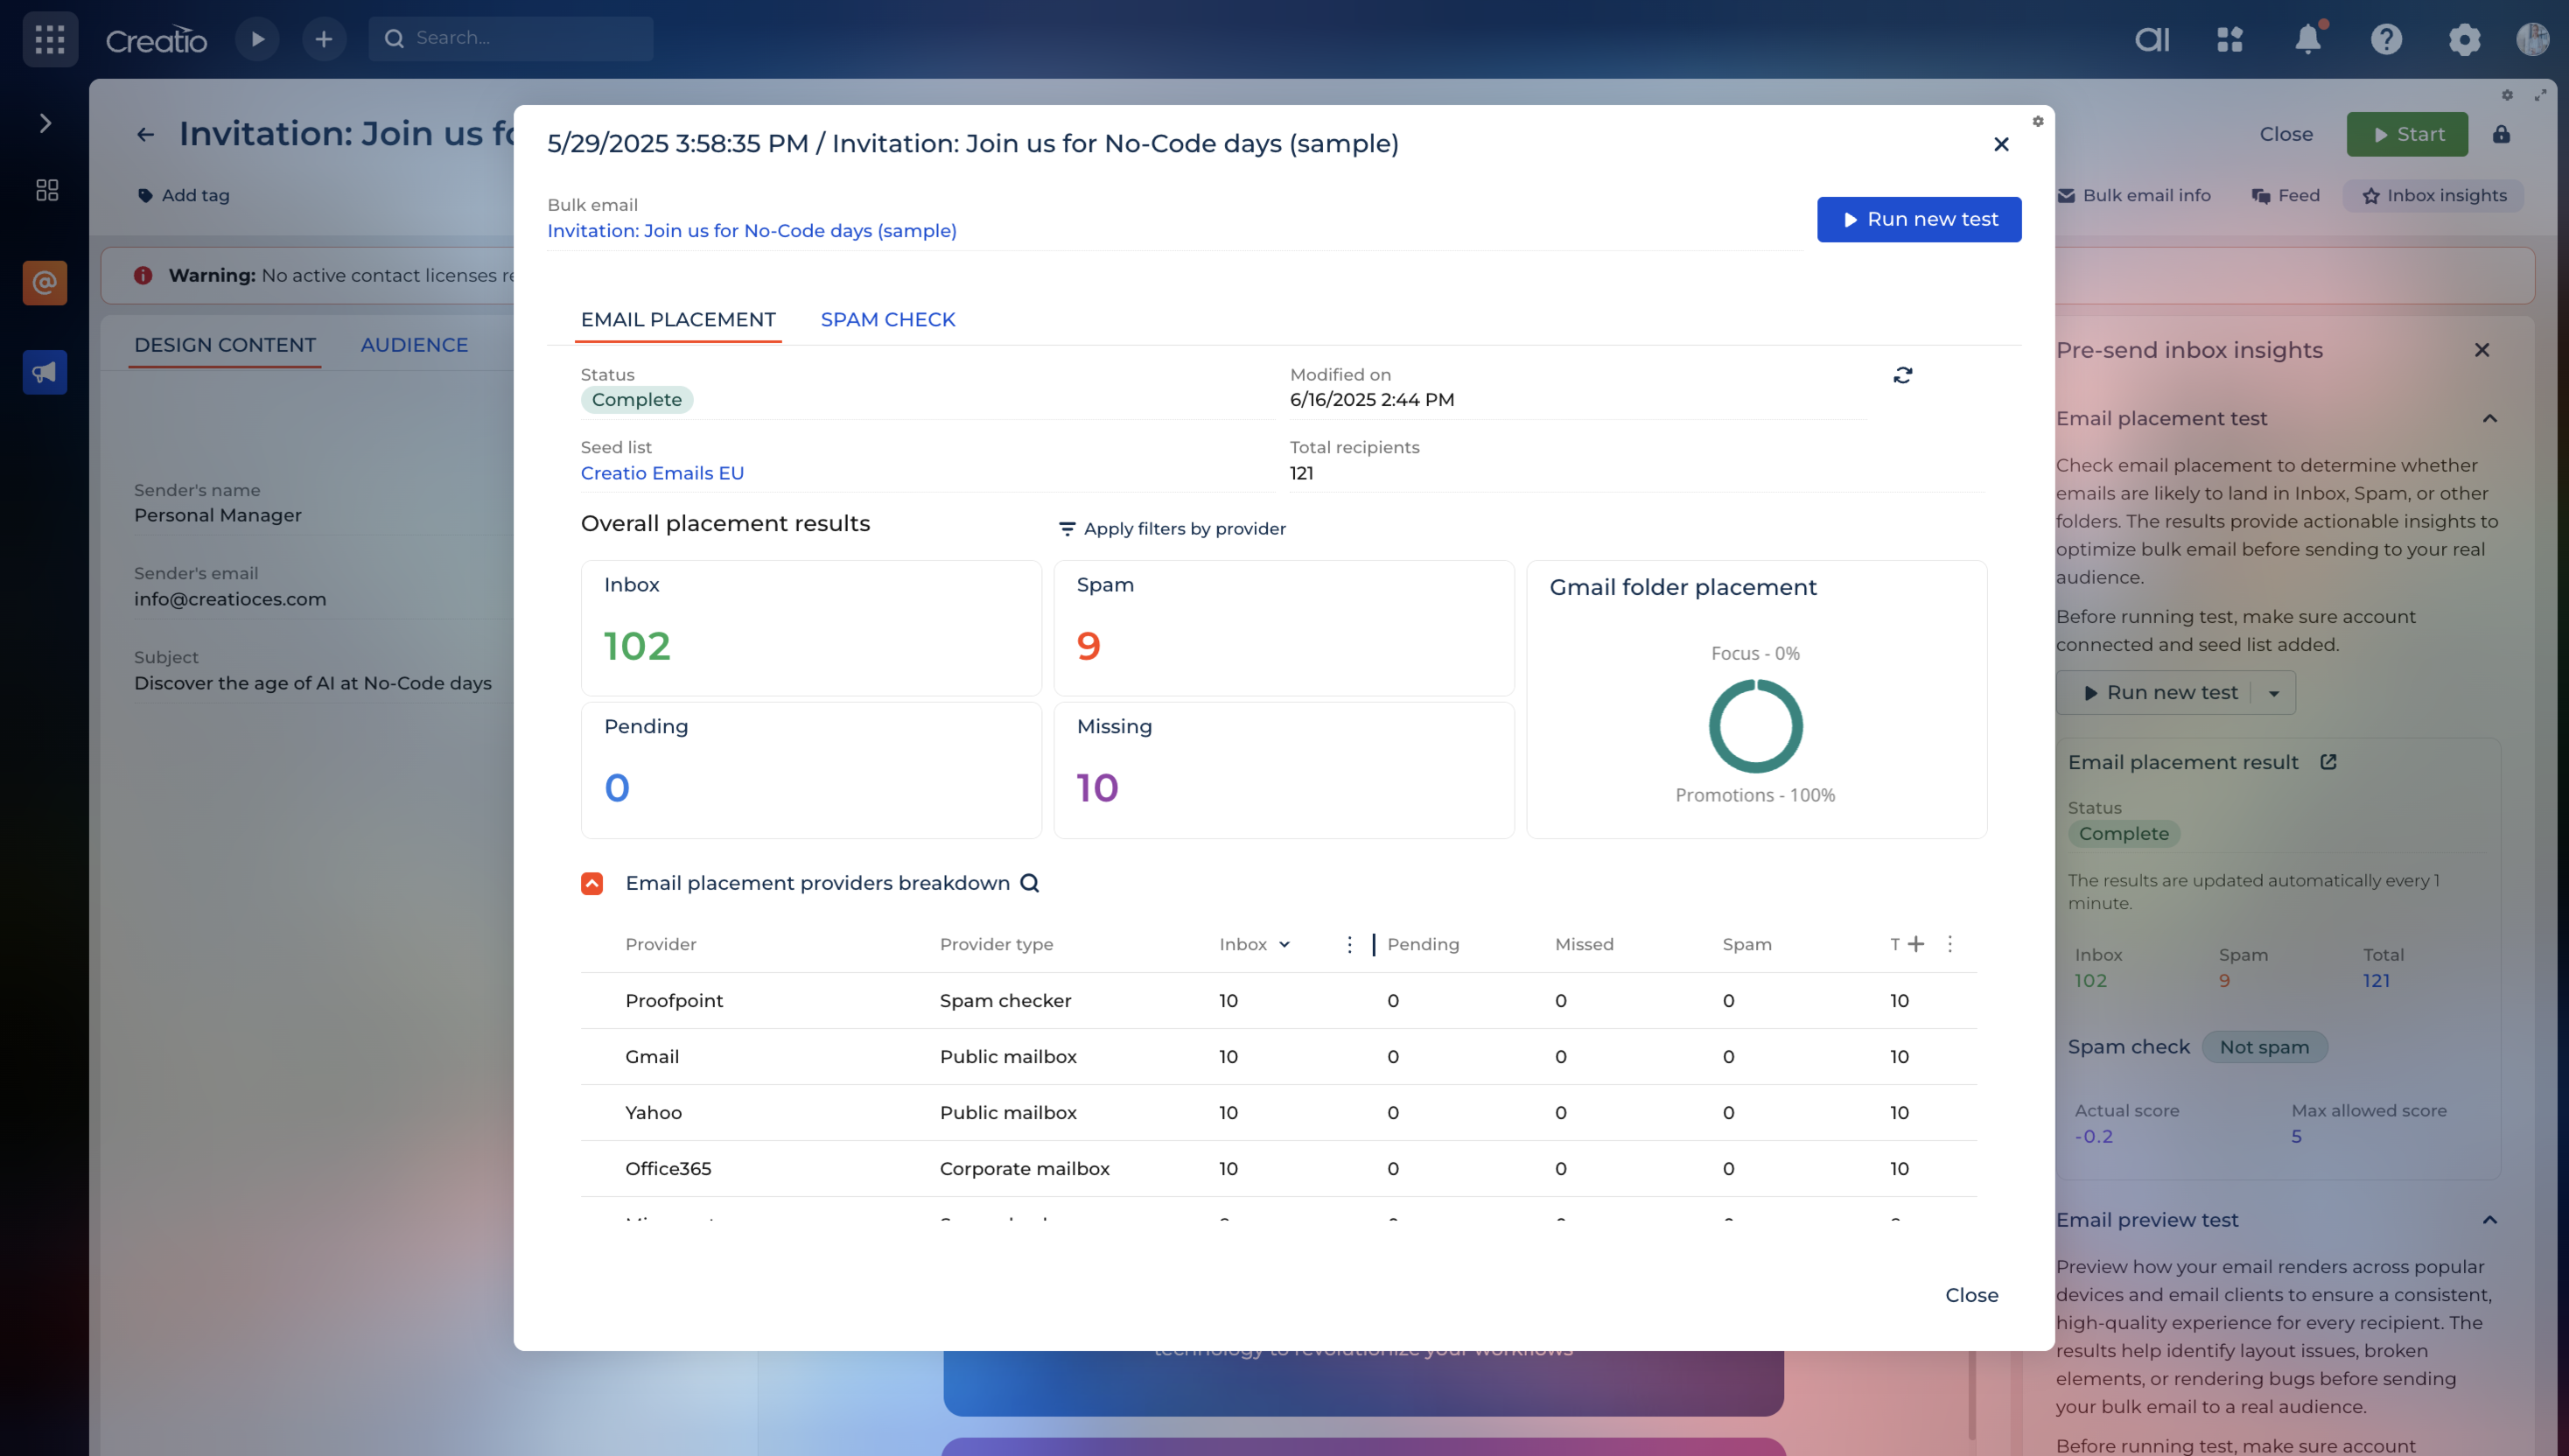The width and height of the screenshot is (2569, 1456).
Task: Open the user profile avatar
Action: coord(2533,39)
